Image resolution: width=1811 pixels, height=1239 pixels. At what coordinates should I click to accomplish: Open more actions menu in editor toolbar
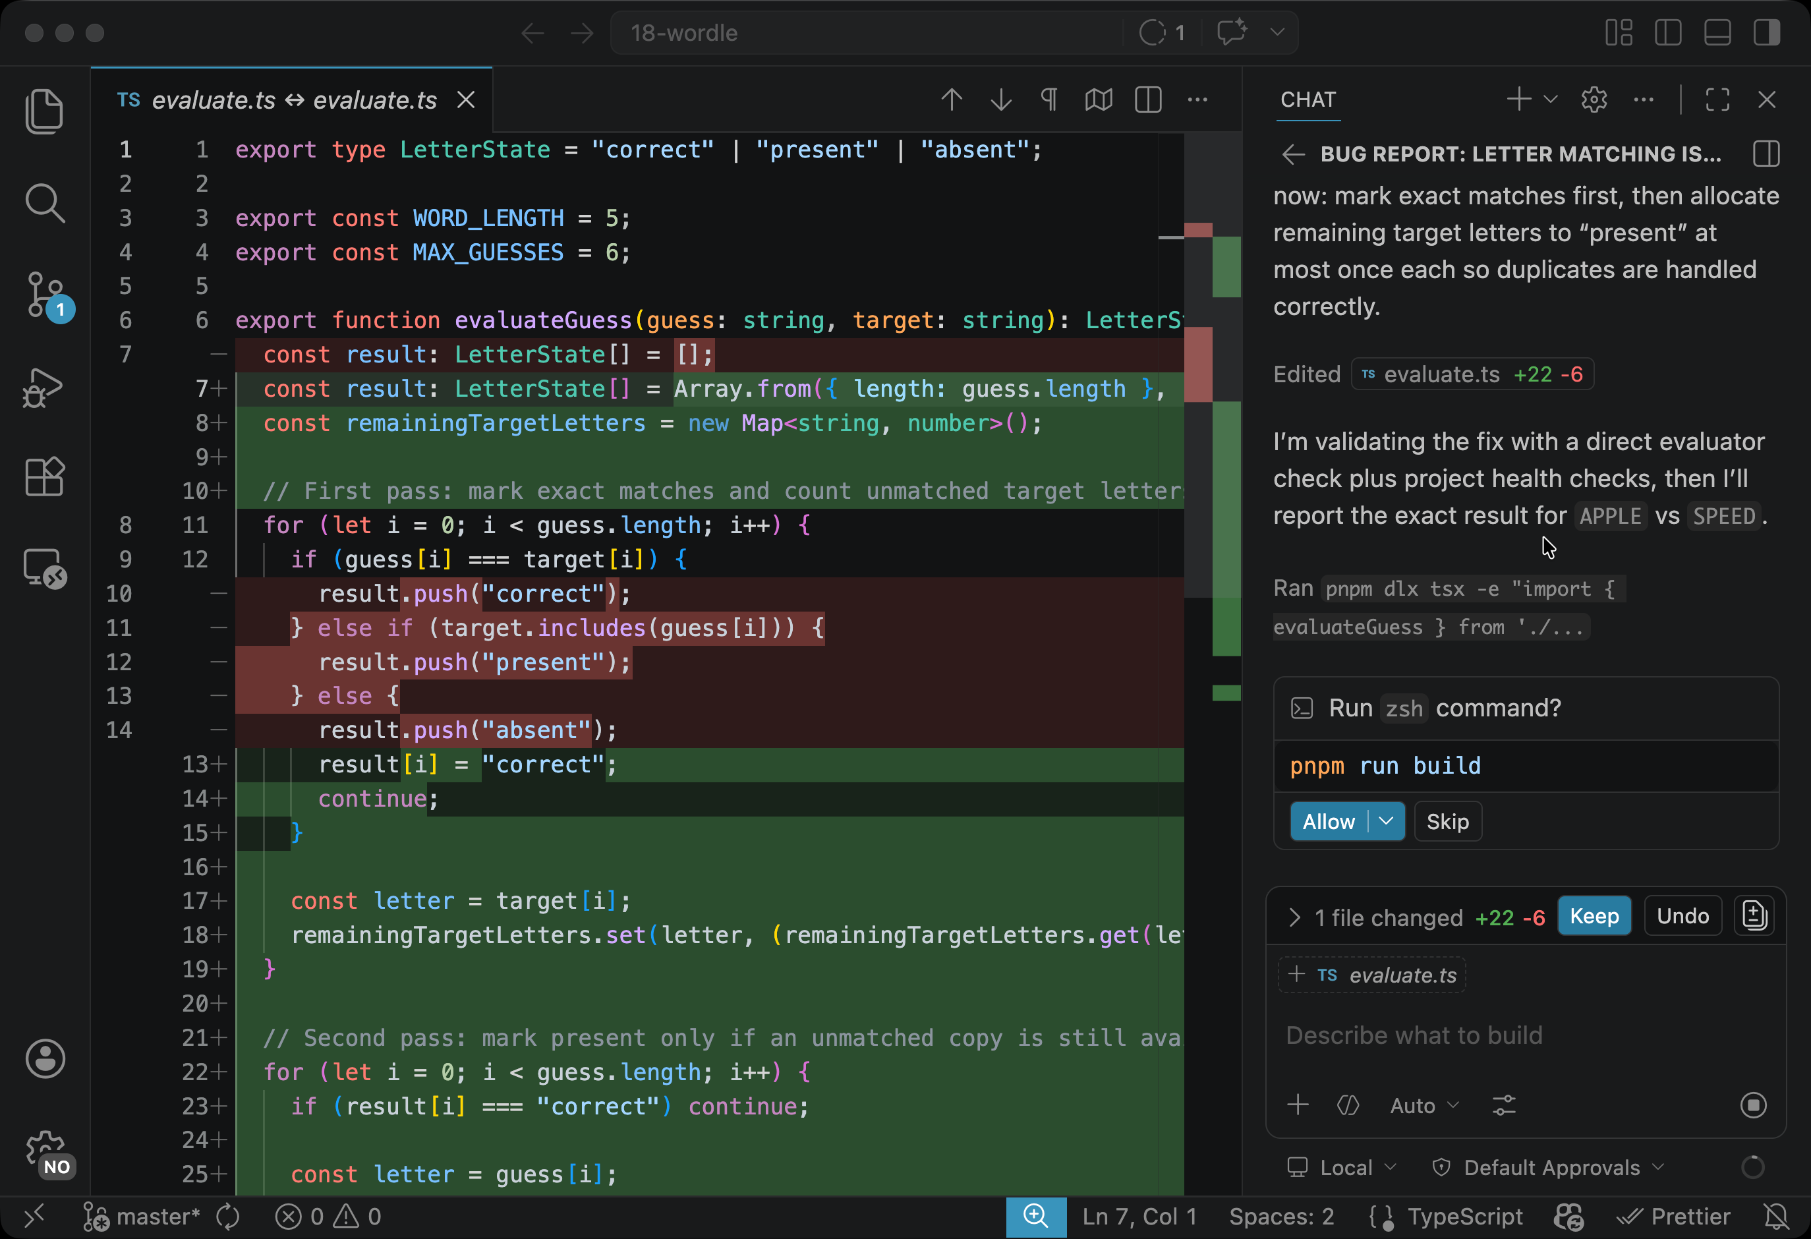pos(1197,100)
